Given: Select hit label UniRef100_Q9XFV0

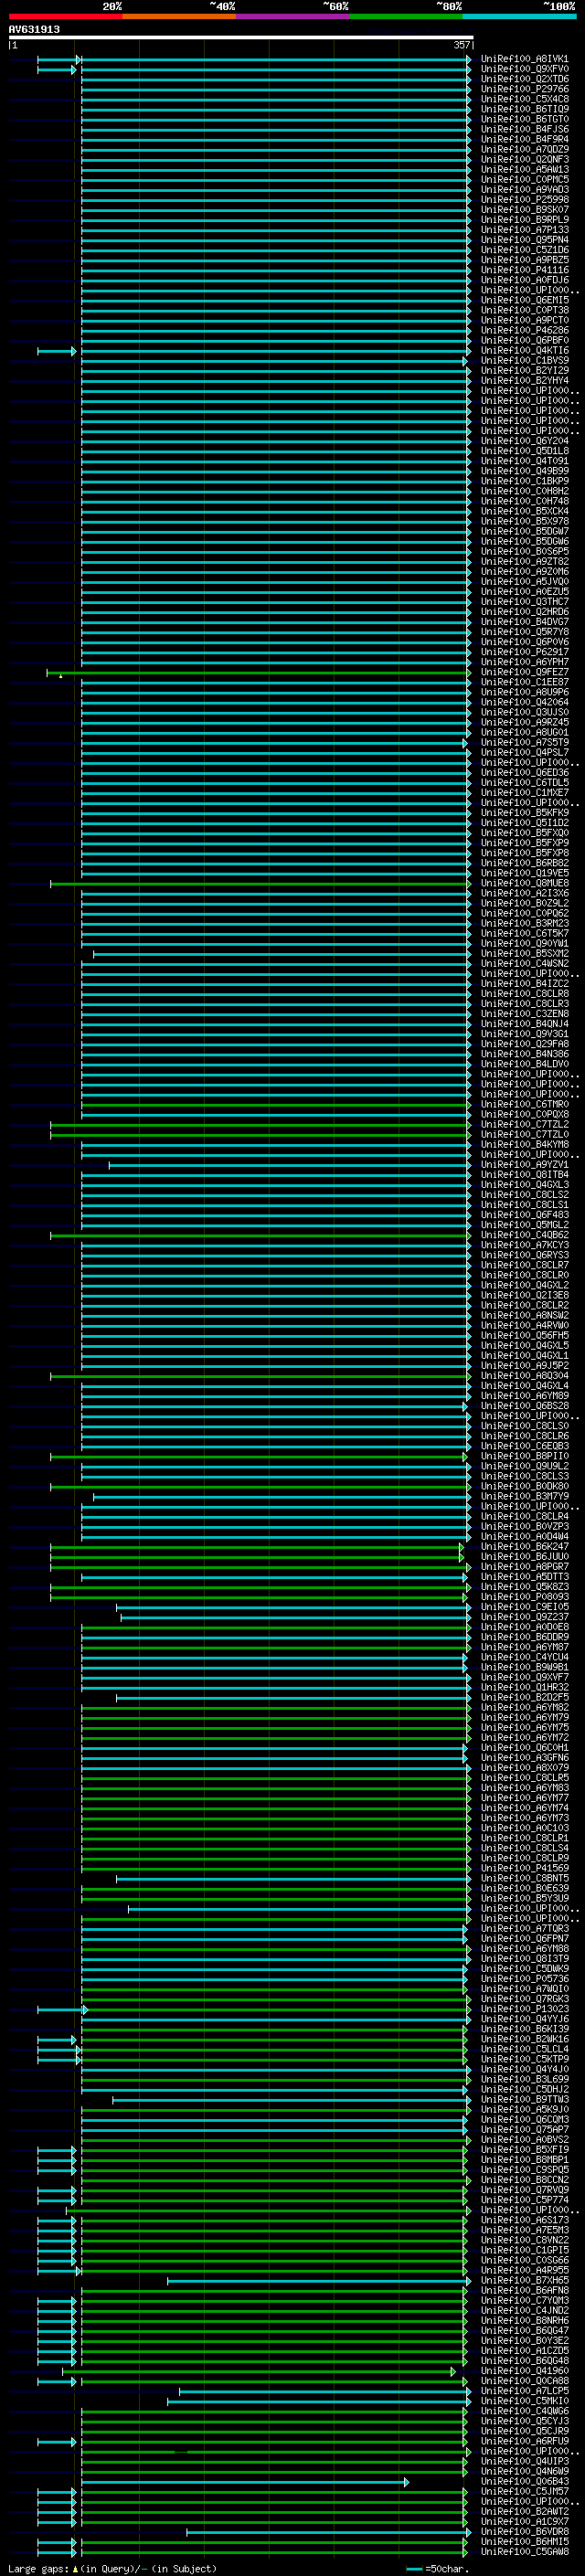Looking at the screenshot, I should (525, 69).
